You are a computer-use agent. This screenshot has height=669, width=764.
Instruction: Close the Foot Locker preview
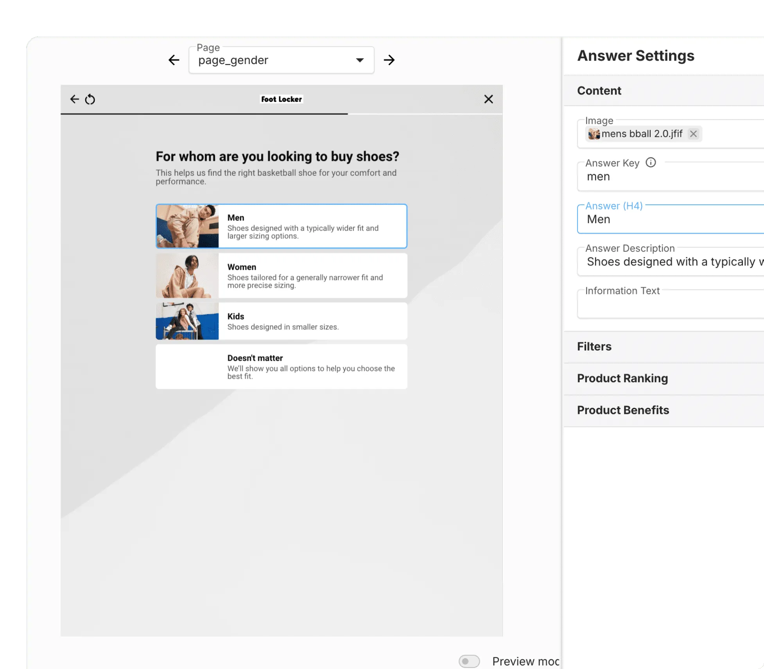[488, 99]
